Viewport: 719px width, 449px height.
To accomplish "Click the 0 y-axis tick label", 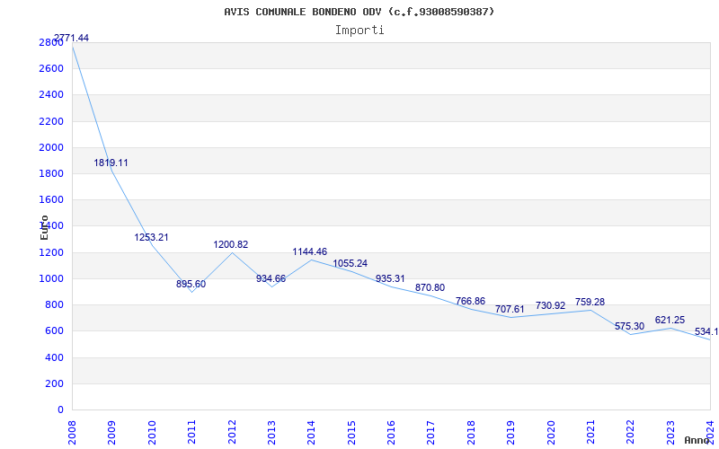I will point(60,409).
